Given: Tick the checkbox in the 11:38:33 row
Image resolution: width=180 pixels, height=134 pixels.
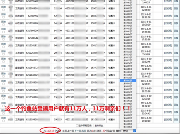Looking at the screenshot, I should [x=3, y=47].
